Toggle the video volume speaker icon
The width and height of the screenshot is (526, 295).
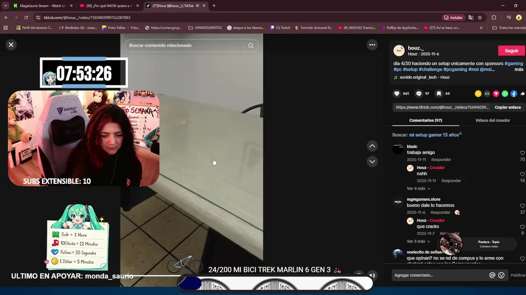tap(372, 275)
